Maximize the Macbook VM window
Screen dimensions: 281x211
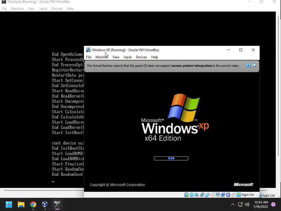point(262,2)
